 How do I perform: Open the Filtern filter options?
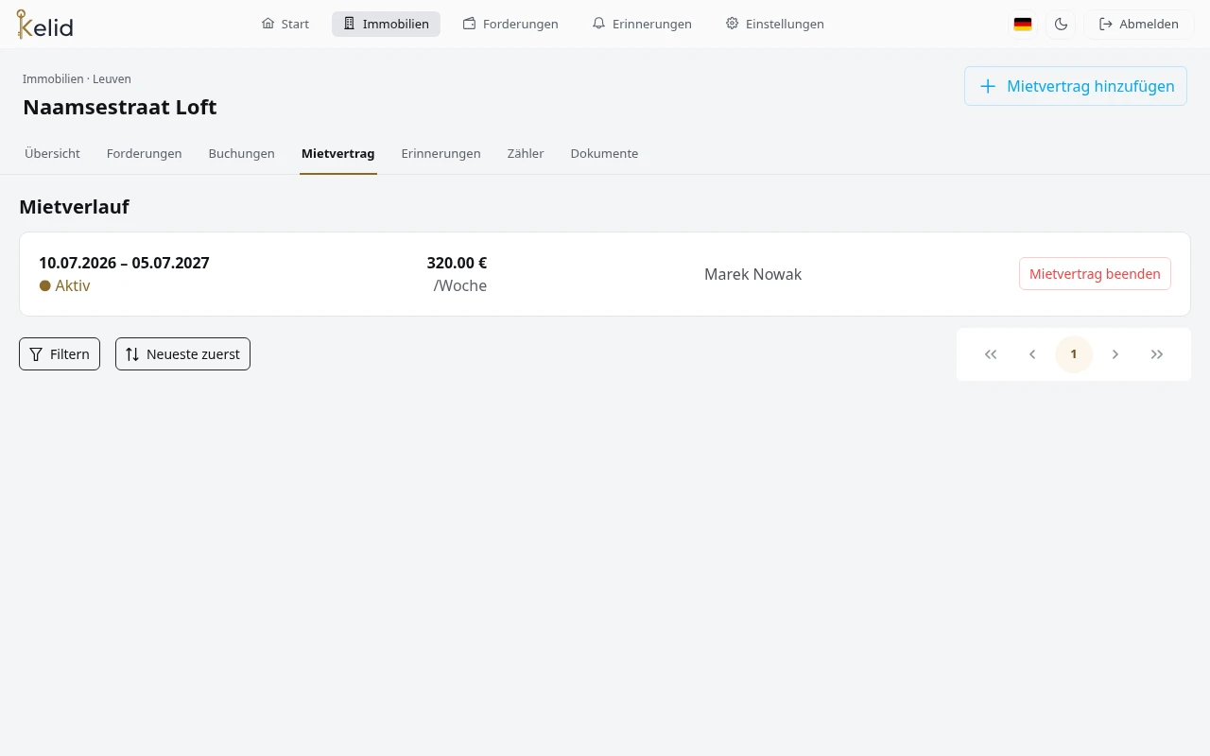60,354
